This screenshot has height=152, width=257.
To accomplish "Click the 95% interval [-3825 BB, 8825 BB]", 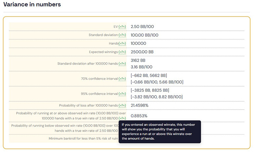I will (x=150, y=90).
